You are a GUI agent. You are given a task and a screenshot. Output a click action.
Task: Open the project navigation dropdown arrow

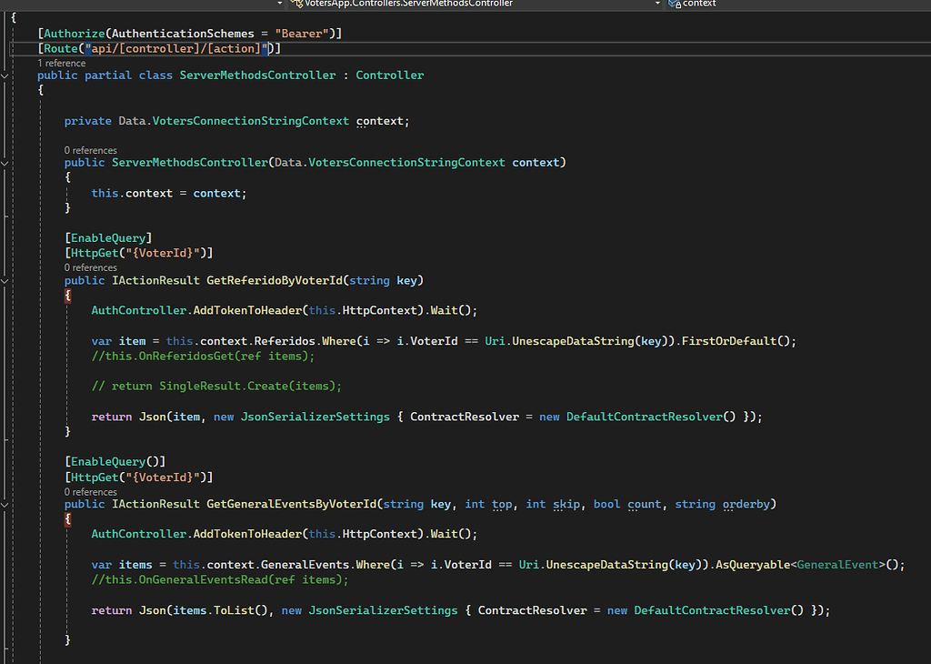280,4
